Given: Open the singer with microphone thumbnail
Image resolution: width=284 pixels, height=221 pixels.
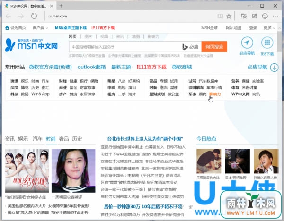Looking at the screenshot, I should 266,161.
